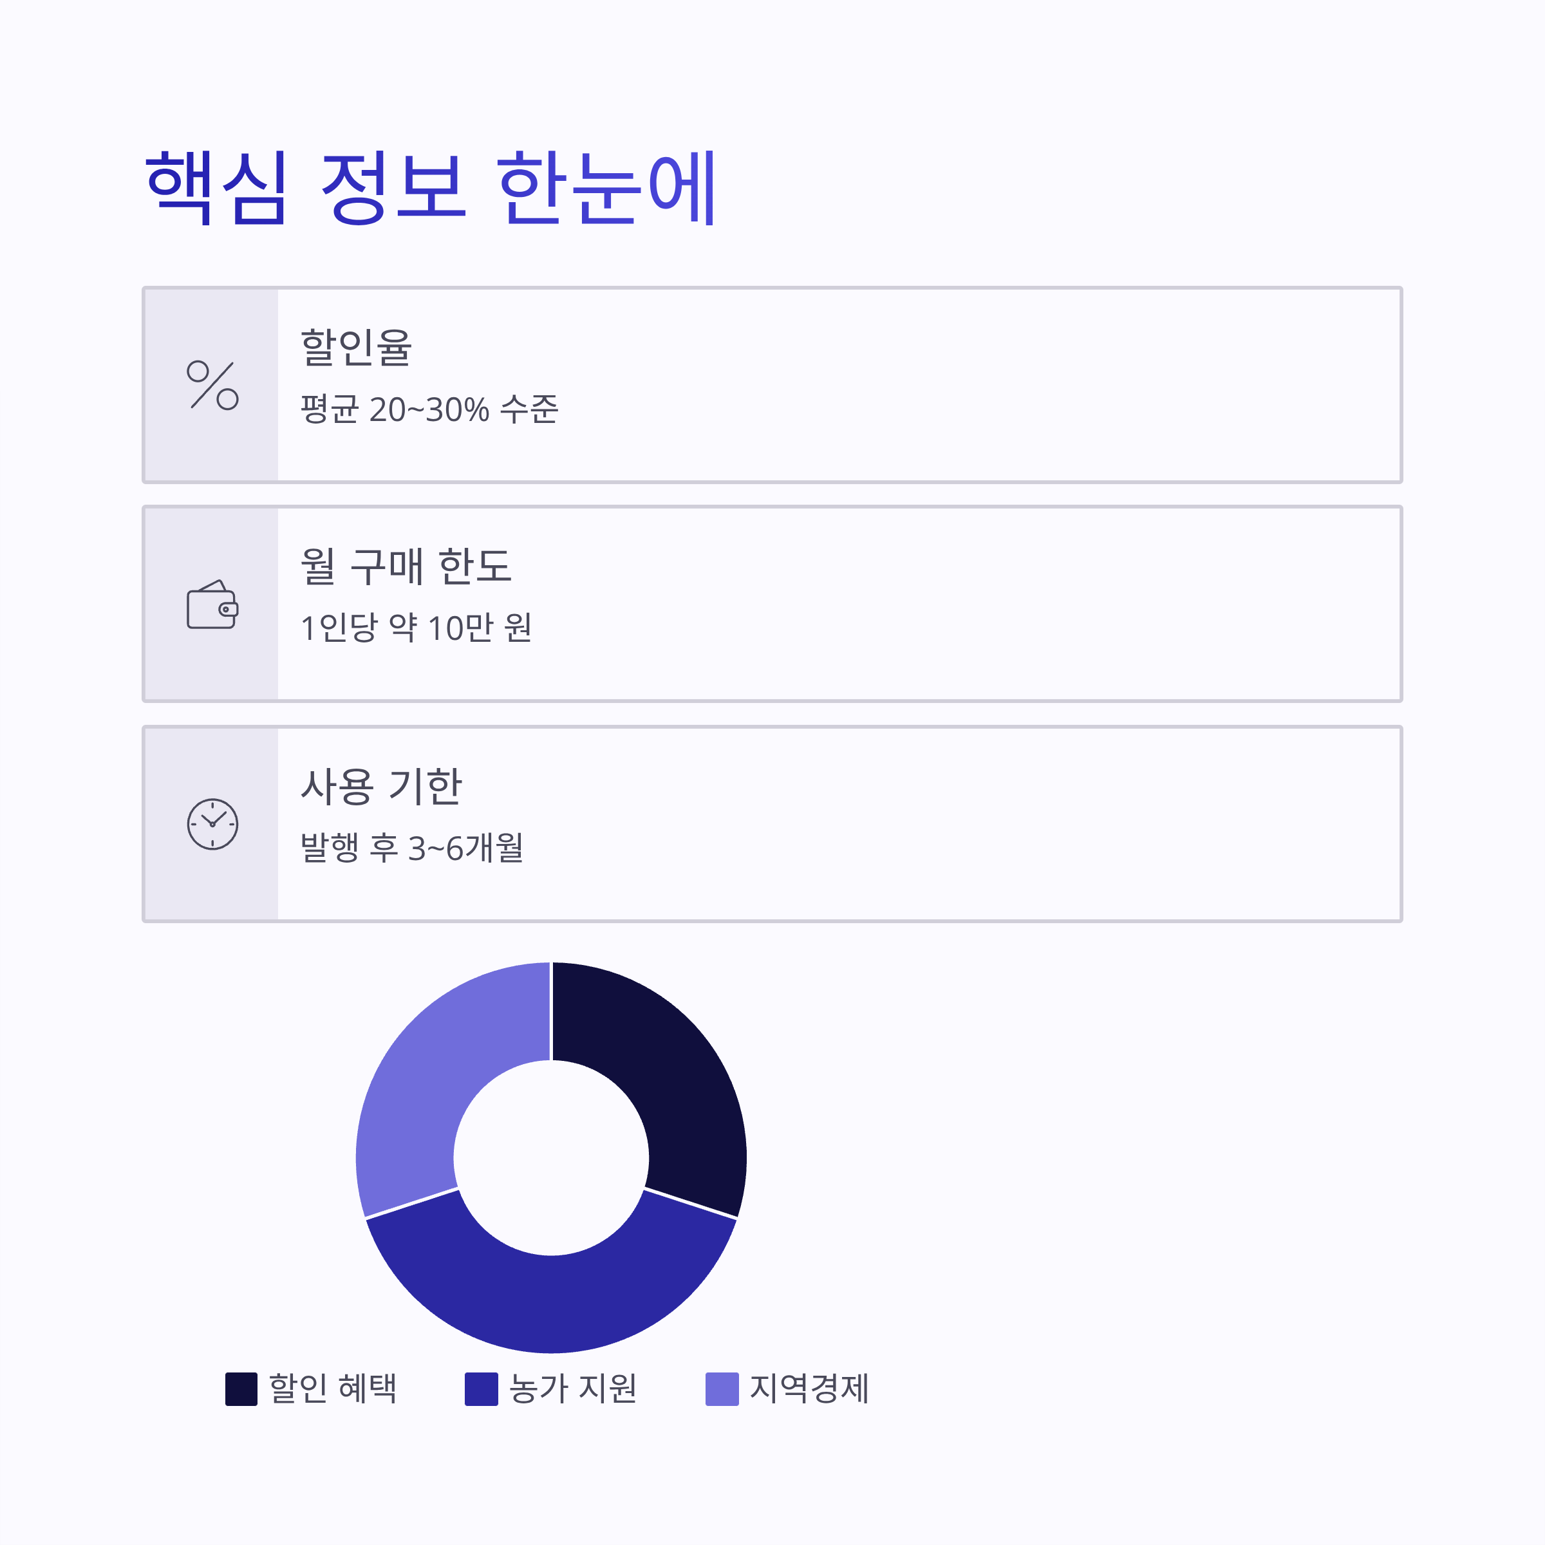Click the 평균 20~30% 수준 text
Image resolution: width=1545 pixels, height=1545 pixels.
pos(429,409)
